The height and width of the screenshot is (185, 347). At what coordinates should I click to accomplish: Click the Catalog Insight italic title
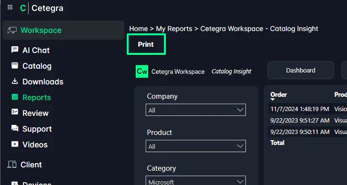[x=232, y=71]
